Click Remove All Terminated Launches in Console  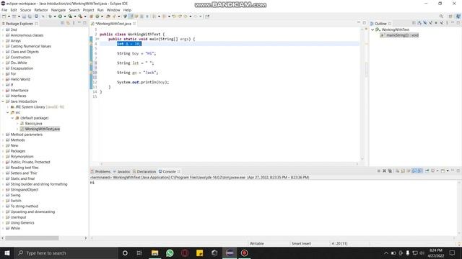point(390,171)
